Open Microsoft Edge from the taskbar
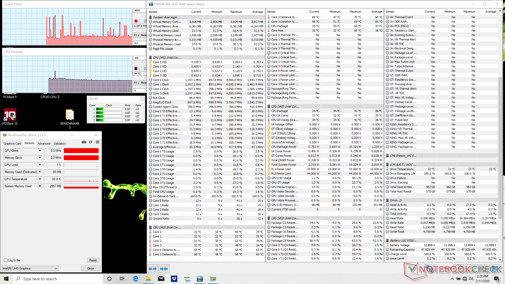This screenshot has width=505, height=284. pos(135,279)
